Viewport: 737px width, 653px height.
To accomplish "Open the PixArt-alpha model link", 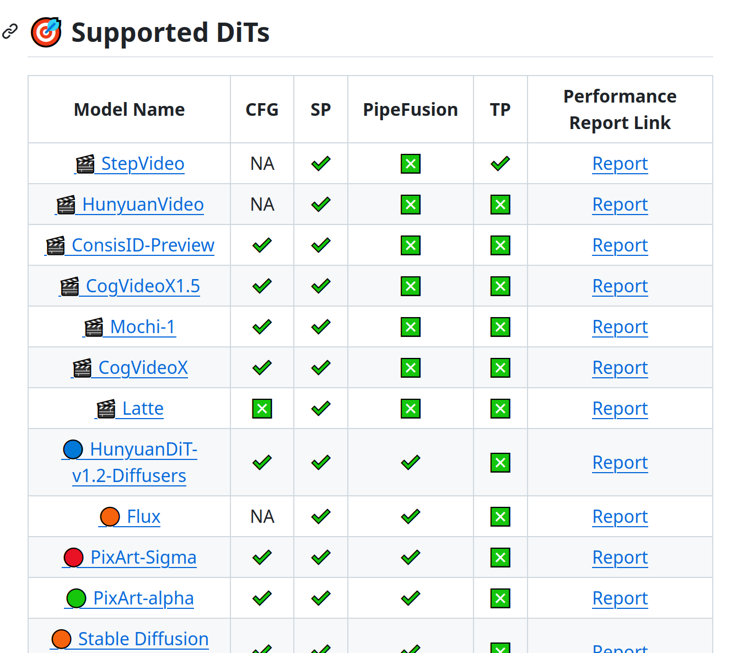I will [130, 598].
